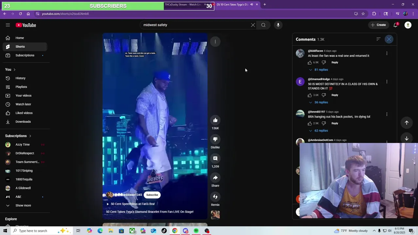Image resolution: width=418 pixels, height=235 pixels.
Task: Dislike @hmm85197's comment
Action: point(324,123)
